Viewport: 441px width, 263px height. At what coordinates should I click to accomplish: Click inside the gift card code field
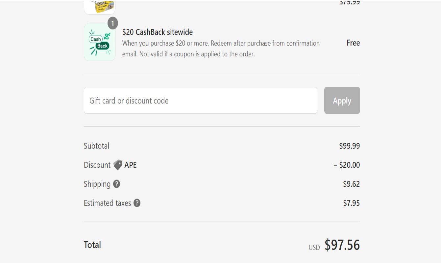tap(201, 101)
